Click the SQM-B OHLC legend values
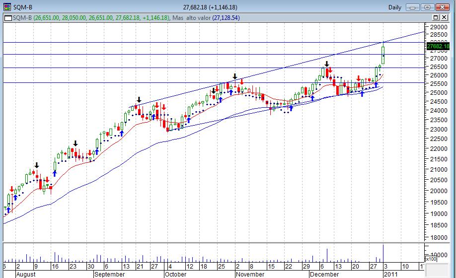 click(101, 18)
